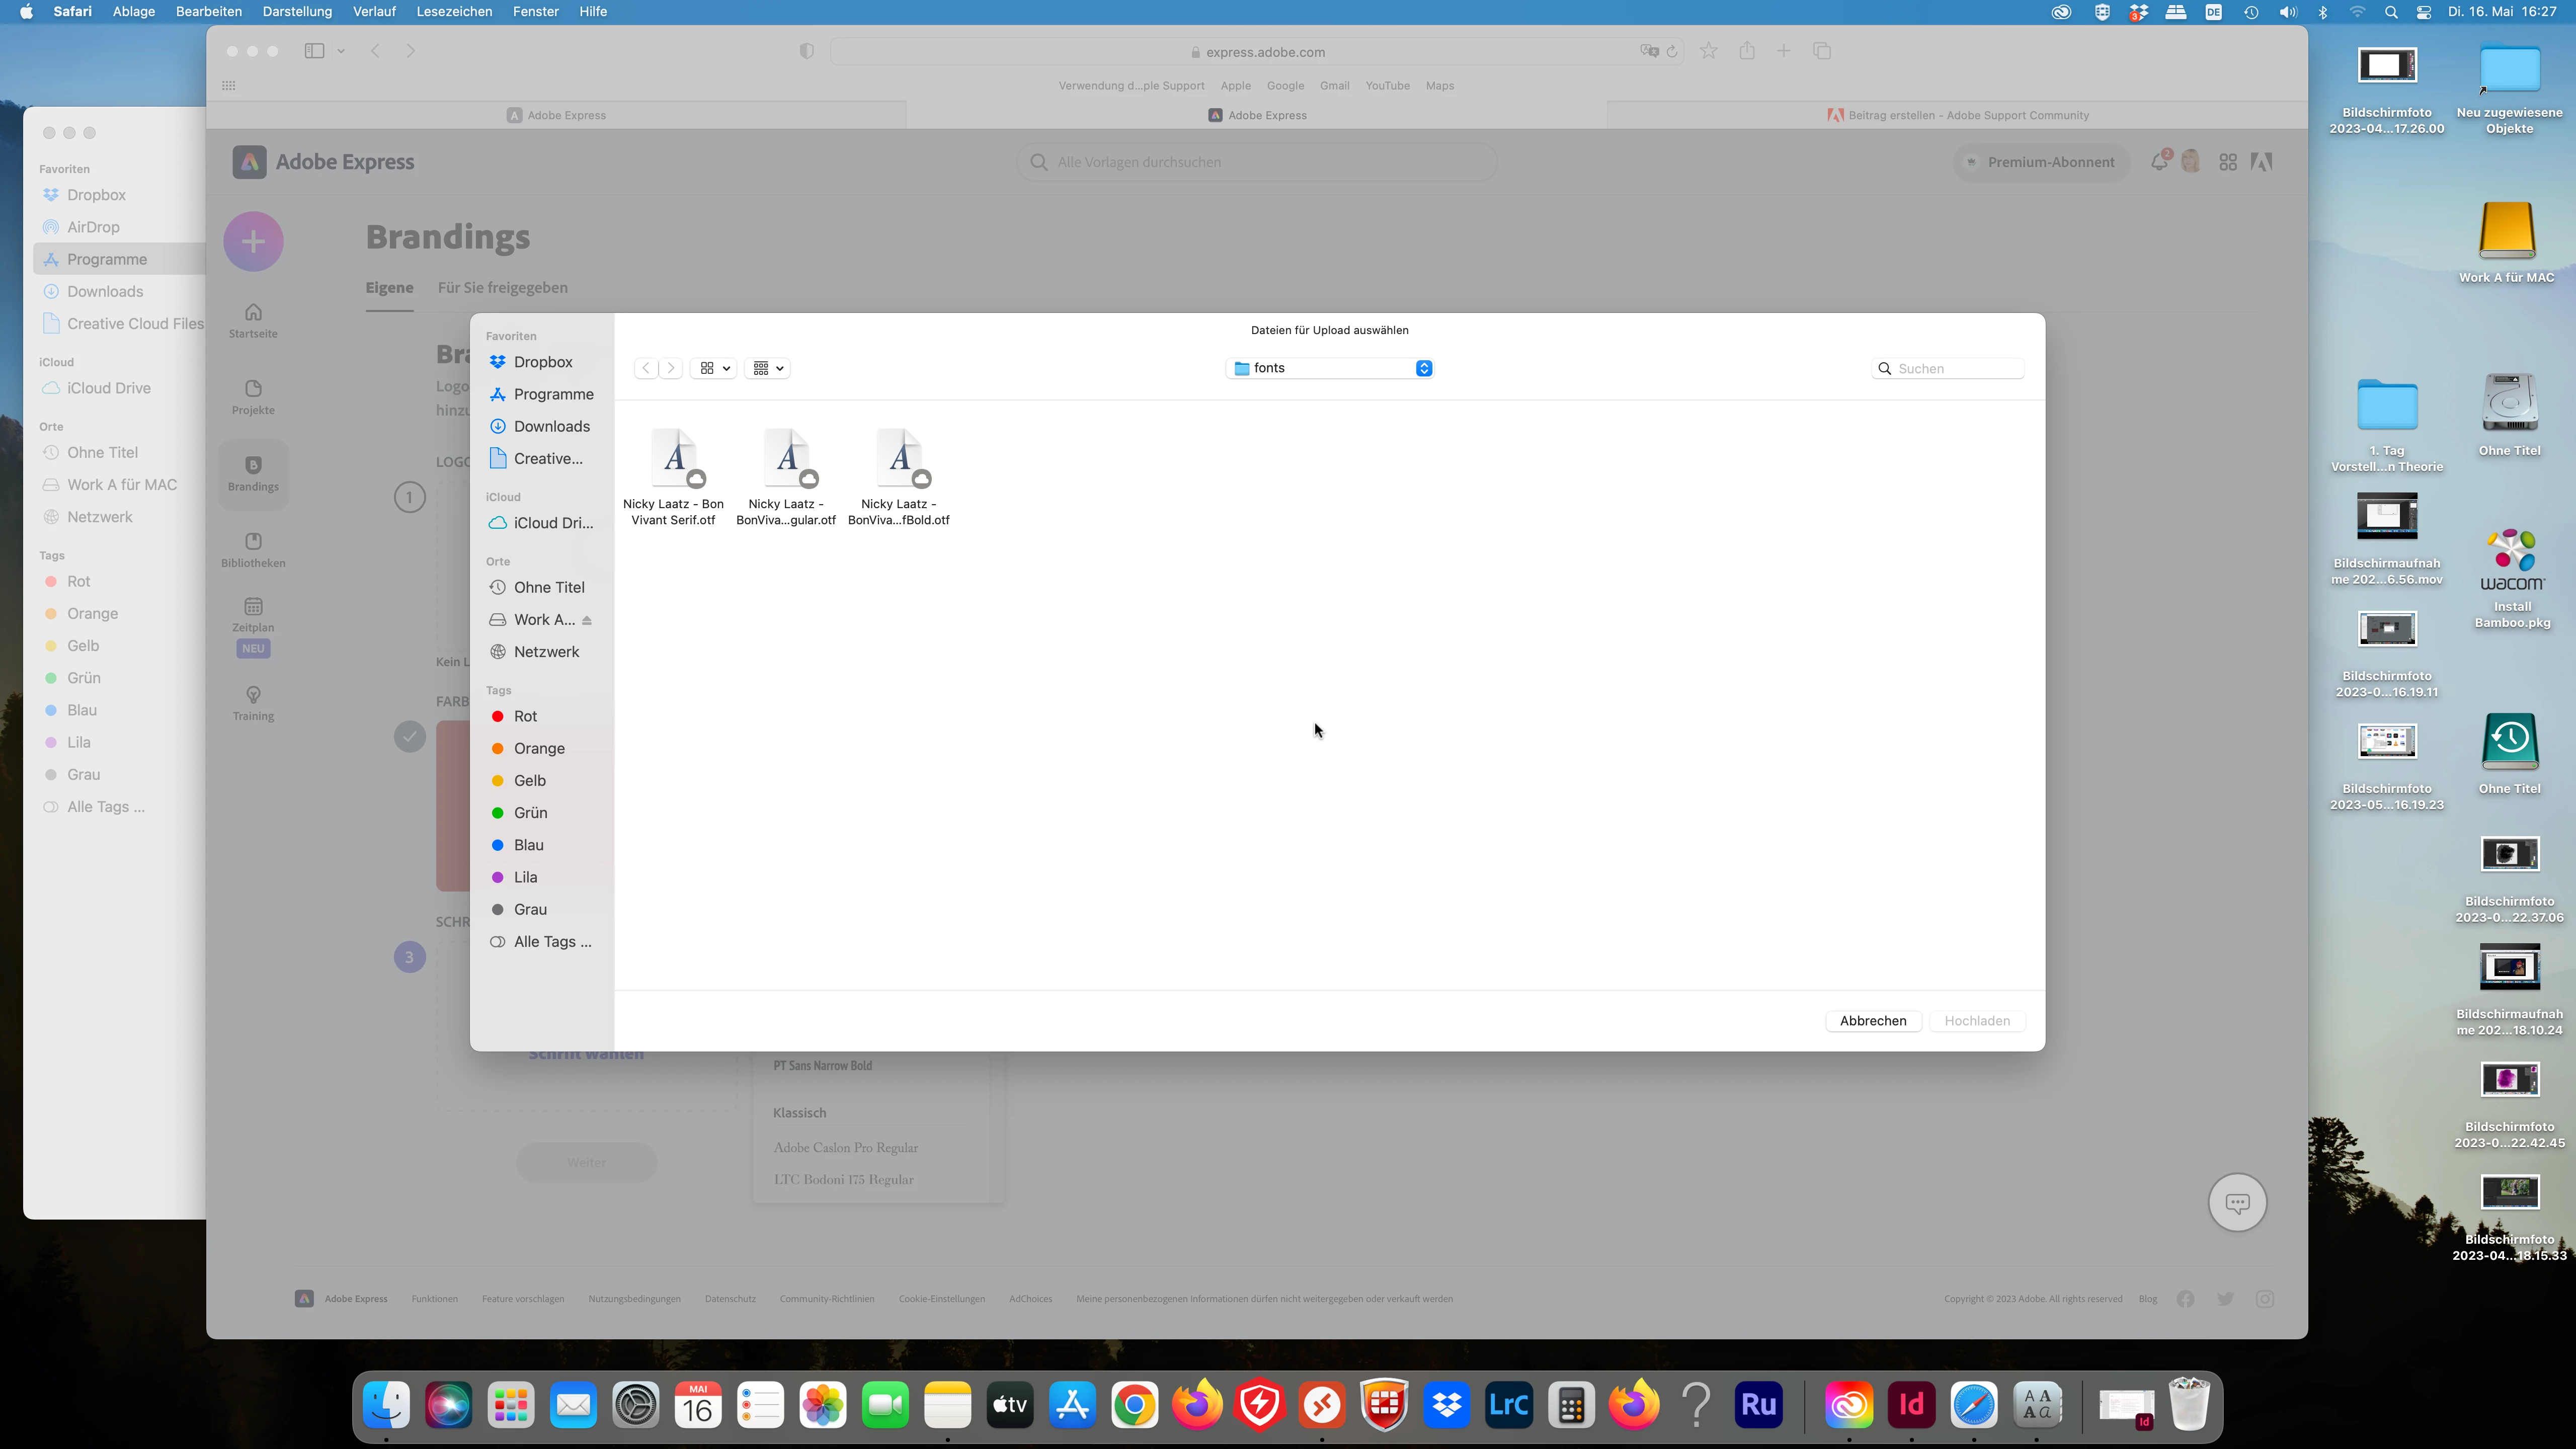Open the grouping options dropdown
Image resolution: width=2576 pixels, height=1449 pixels.
pos(768,368)
